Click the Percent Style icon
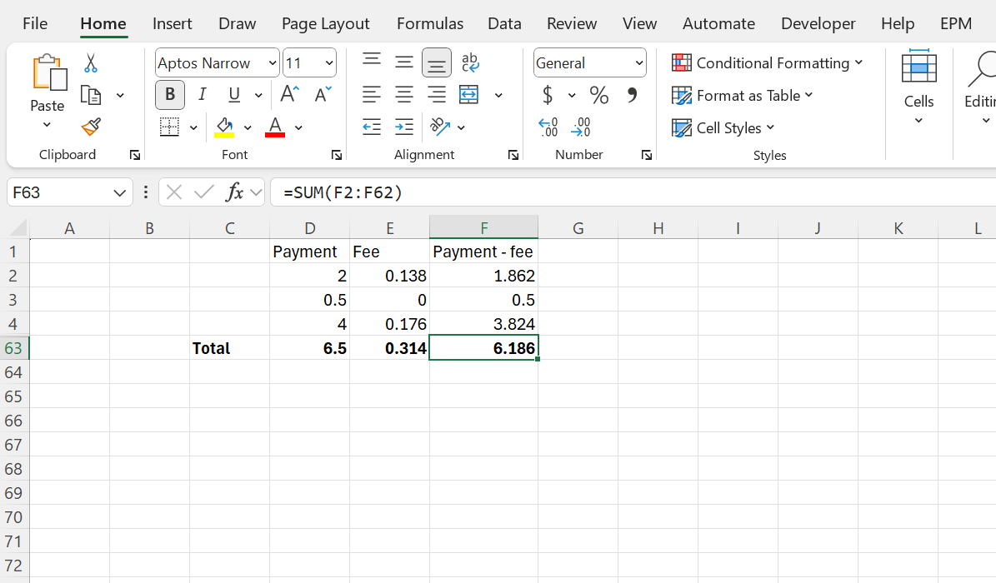The image size is (996, 583). pos(598,96)
